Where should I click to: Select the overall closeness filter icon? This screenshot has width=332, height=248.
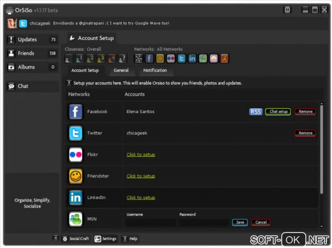pos(69,59)
